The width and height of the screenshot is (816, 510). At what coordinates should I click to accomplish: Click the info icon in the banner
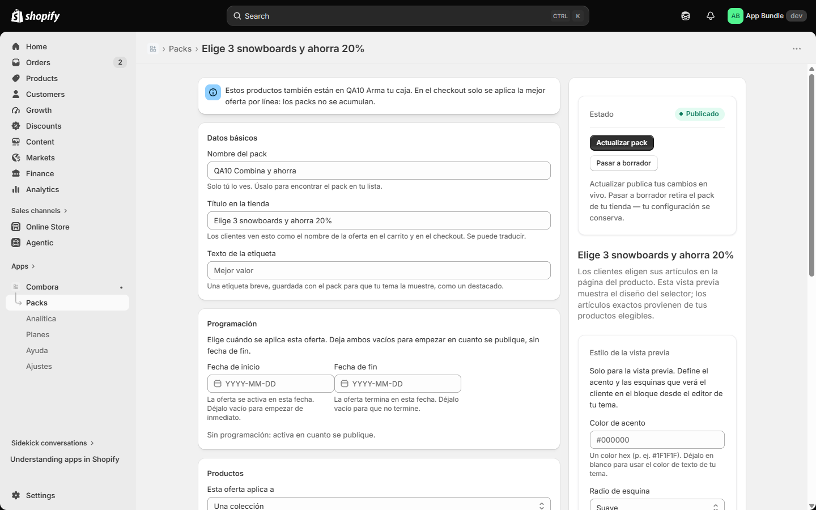coord(213,92)
